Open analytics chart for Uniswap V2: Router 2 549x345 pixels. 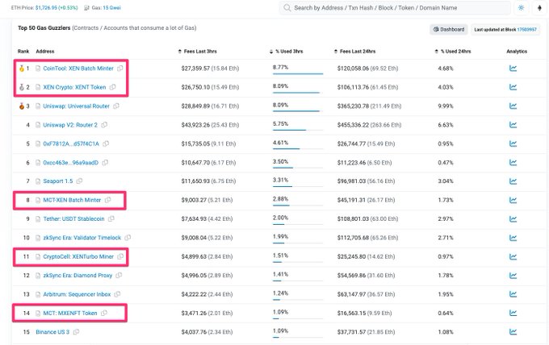(x=513, y=125)
